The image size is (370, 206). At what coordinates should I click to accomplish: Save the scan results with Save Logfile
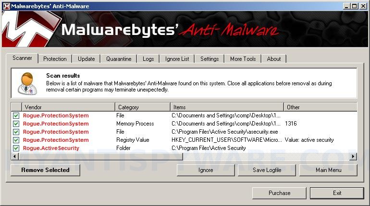click(x=267, y=170)
